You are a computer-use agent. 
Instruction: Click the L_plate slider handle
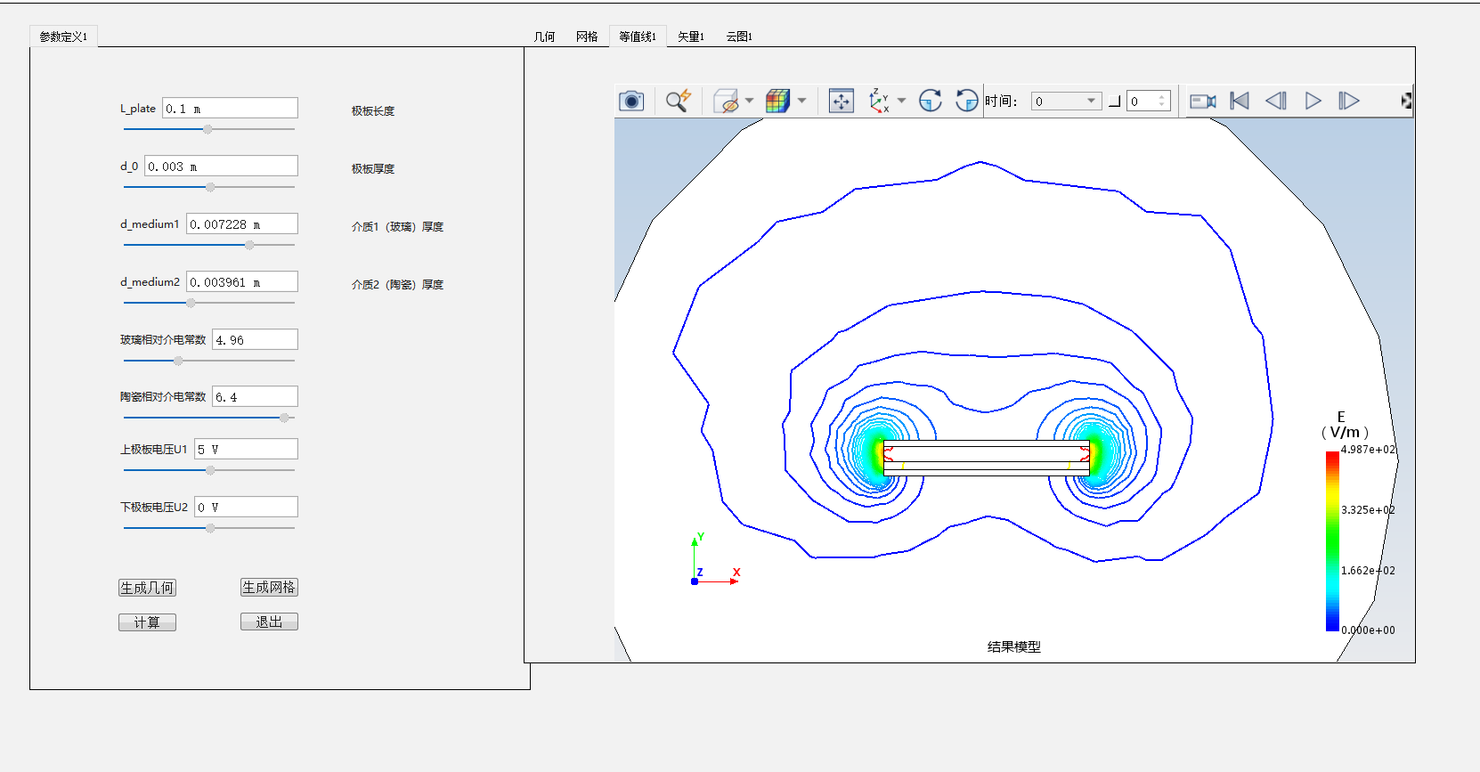[207, 129]
